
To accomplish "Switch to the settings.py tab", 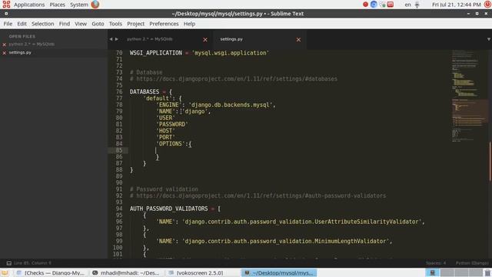I will click(231, 39).
